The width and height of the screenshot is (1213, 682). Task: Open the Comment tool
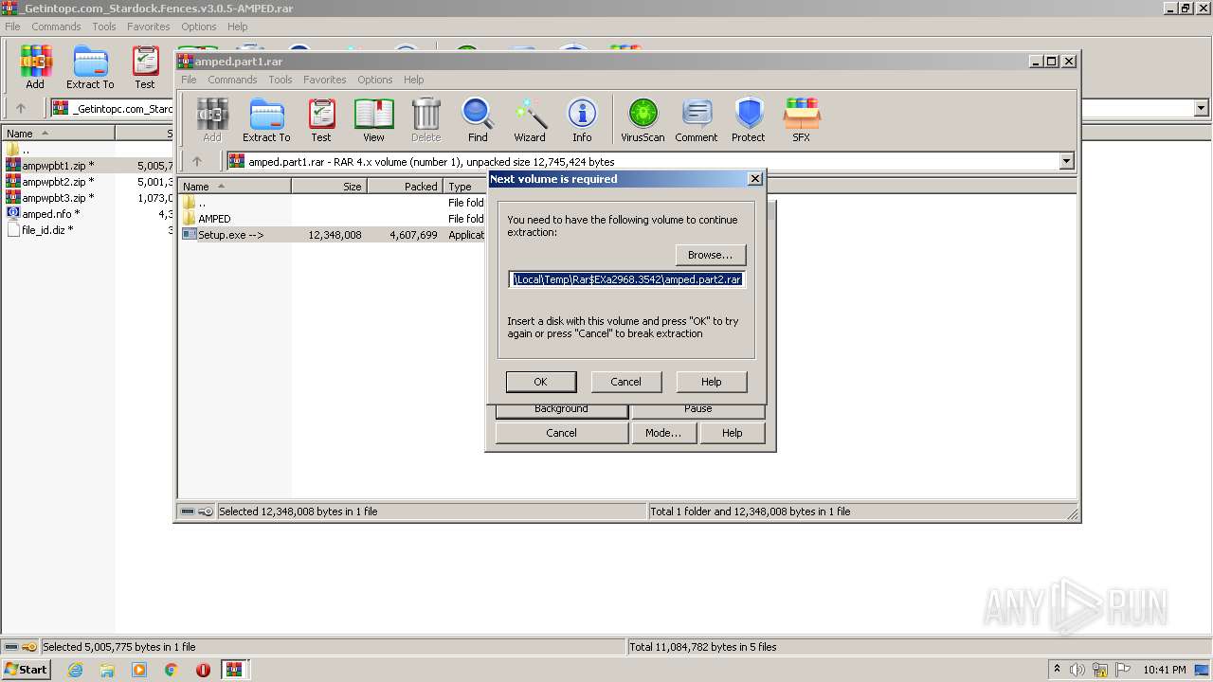[697, 120]
